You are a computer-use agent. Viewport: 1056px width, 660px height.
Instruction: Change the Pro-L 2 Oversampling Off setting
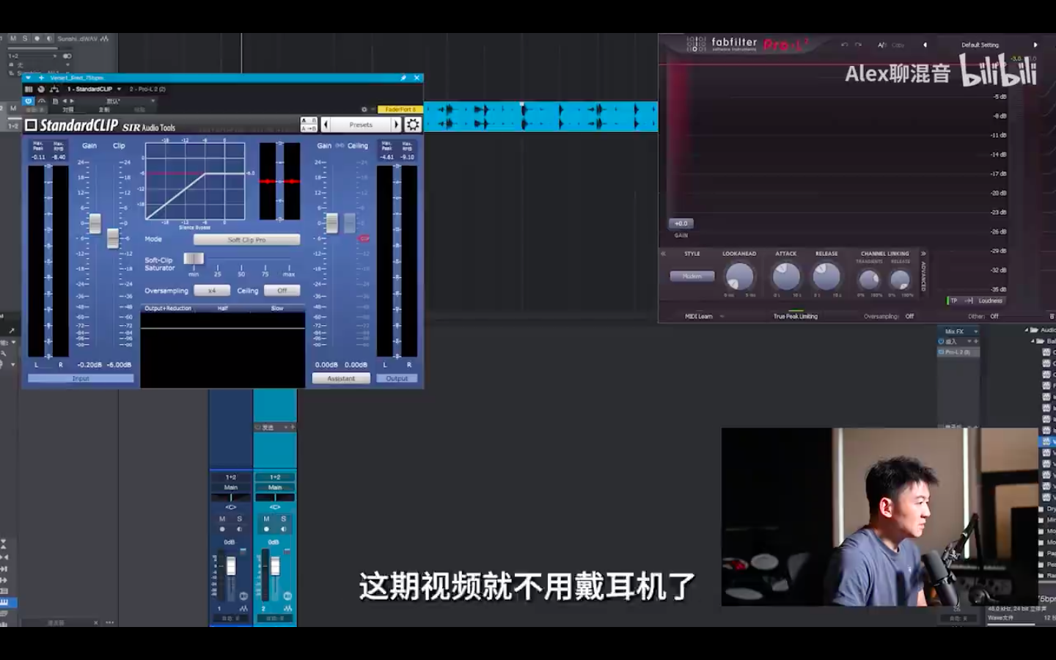tap(909, 317)
